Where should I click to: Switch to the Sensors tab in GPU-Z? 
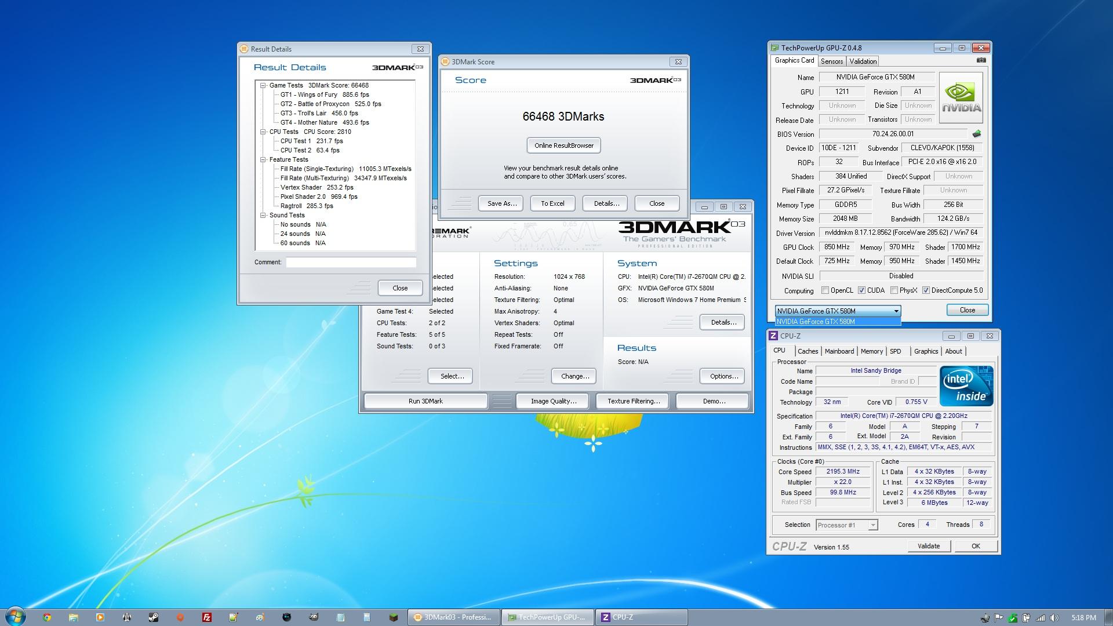coord(831,61)
